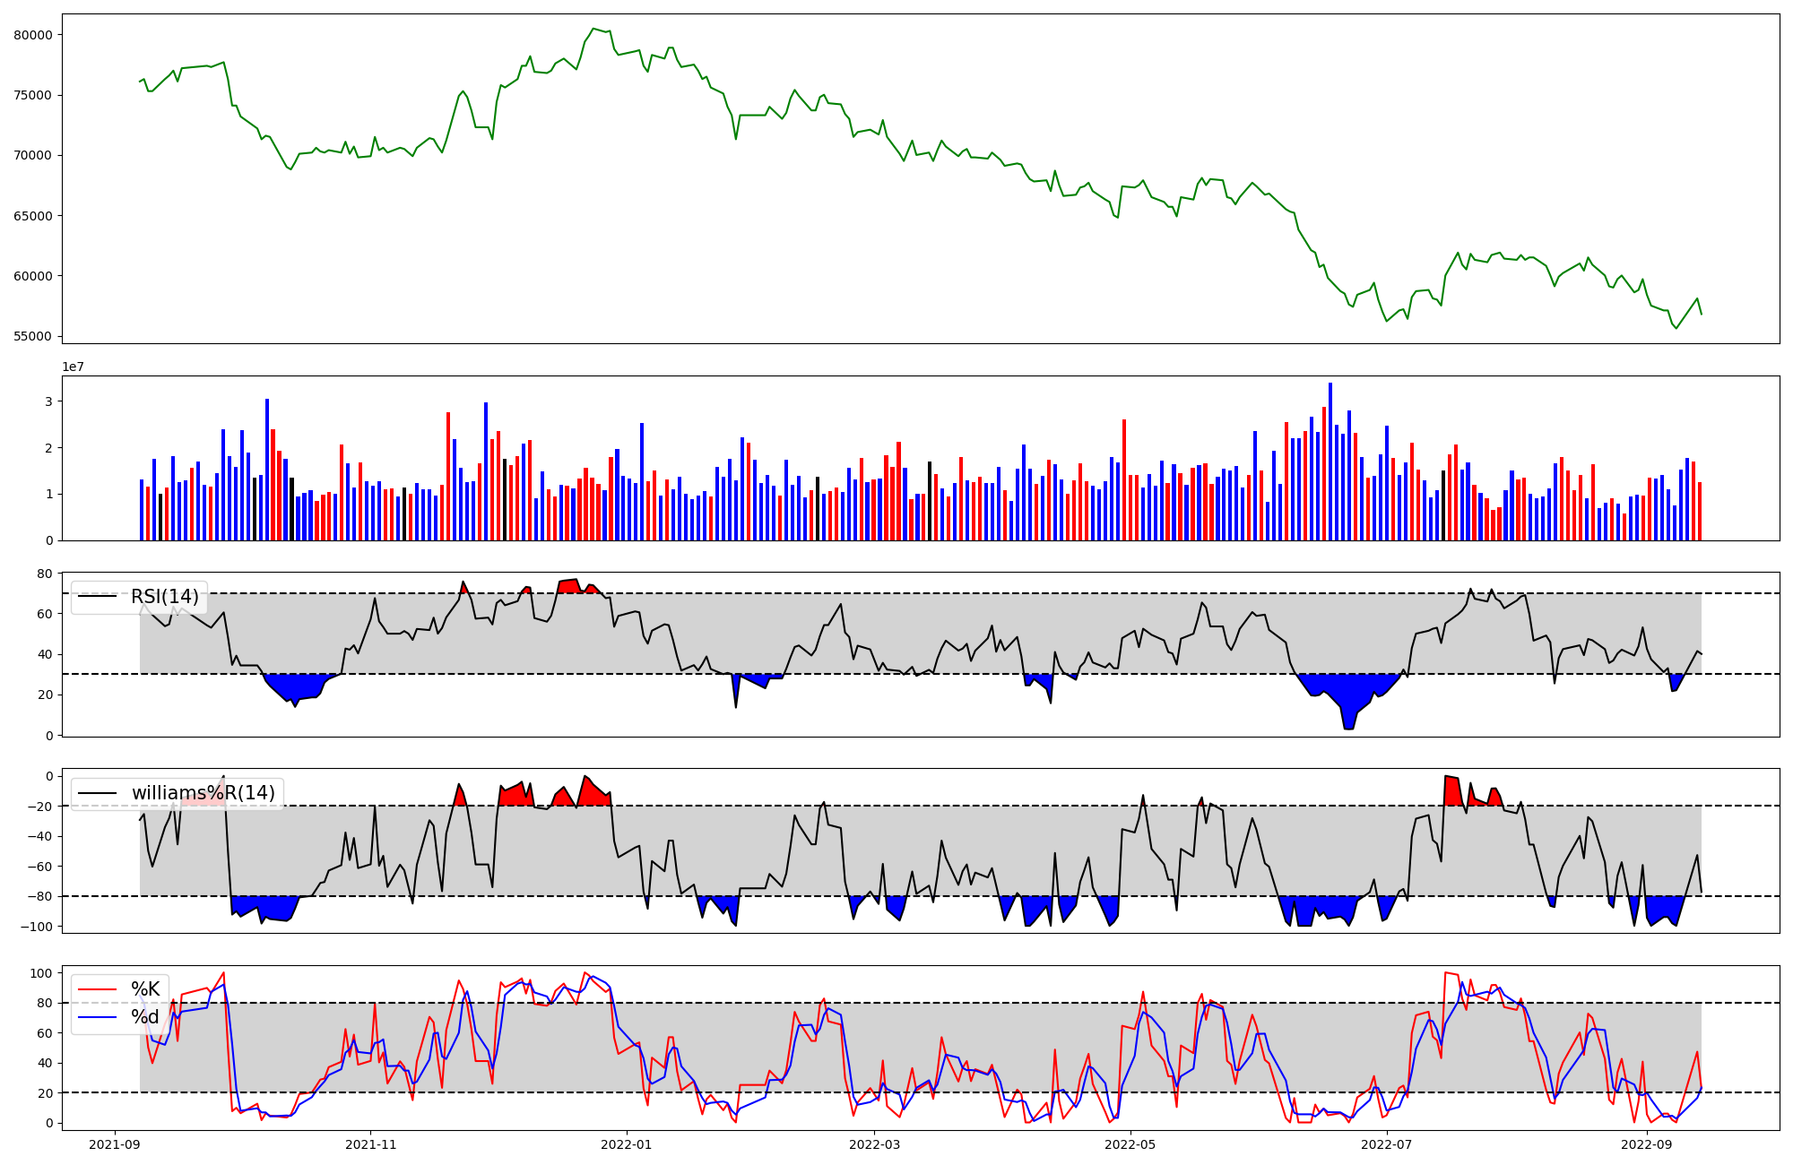
Task: Click the 100 tick on stochastic axis
Action: click(x=43, y=973)
